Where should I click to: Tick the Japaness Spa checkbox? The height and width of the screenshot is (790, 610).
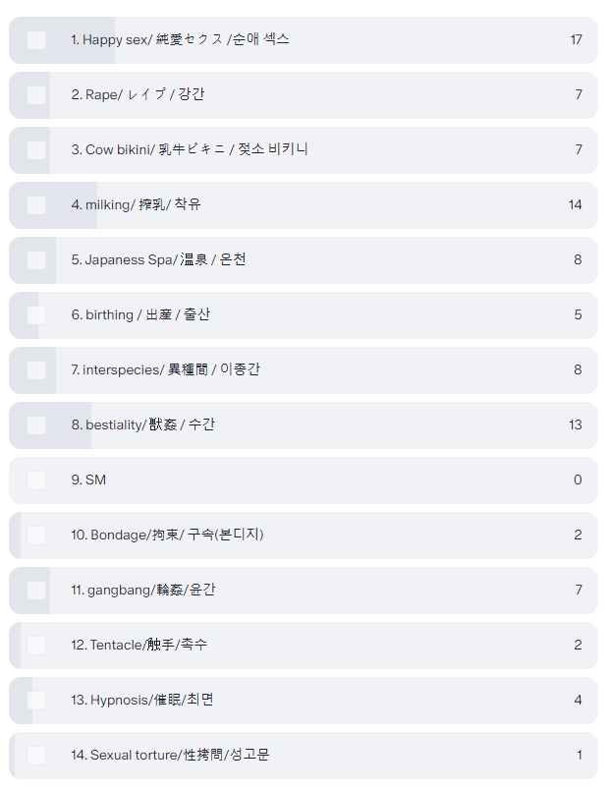point(36,260)
